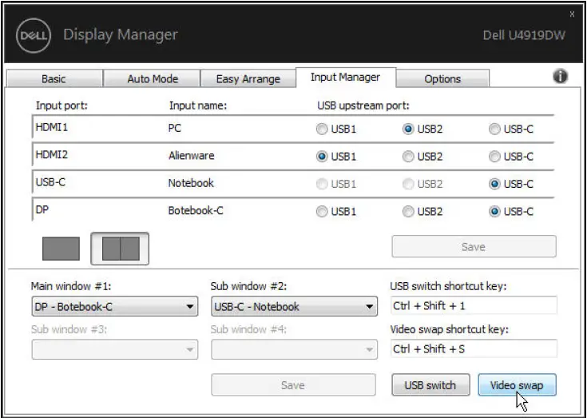Click the USB switch shortcut key field
This screenshot has height=418, width=587.
tap(474, 305)
